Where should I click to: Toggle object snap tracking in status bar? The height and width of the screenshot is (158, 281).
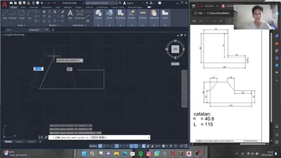coord(132,146)
